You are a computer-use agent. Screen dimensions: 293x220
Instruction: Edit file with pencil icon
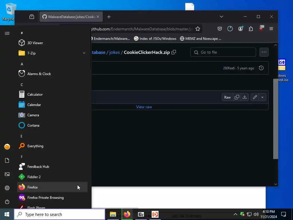255,97
